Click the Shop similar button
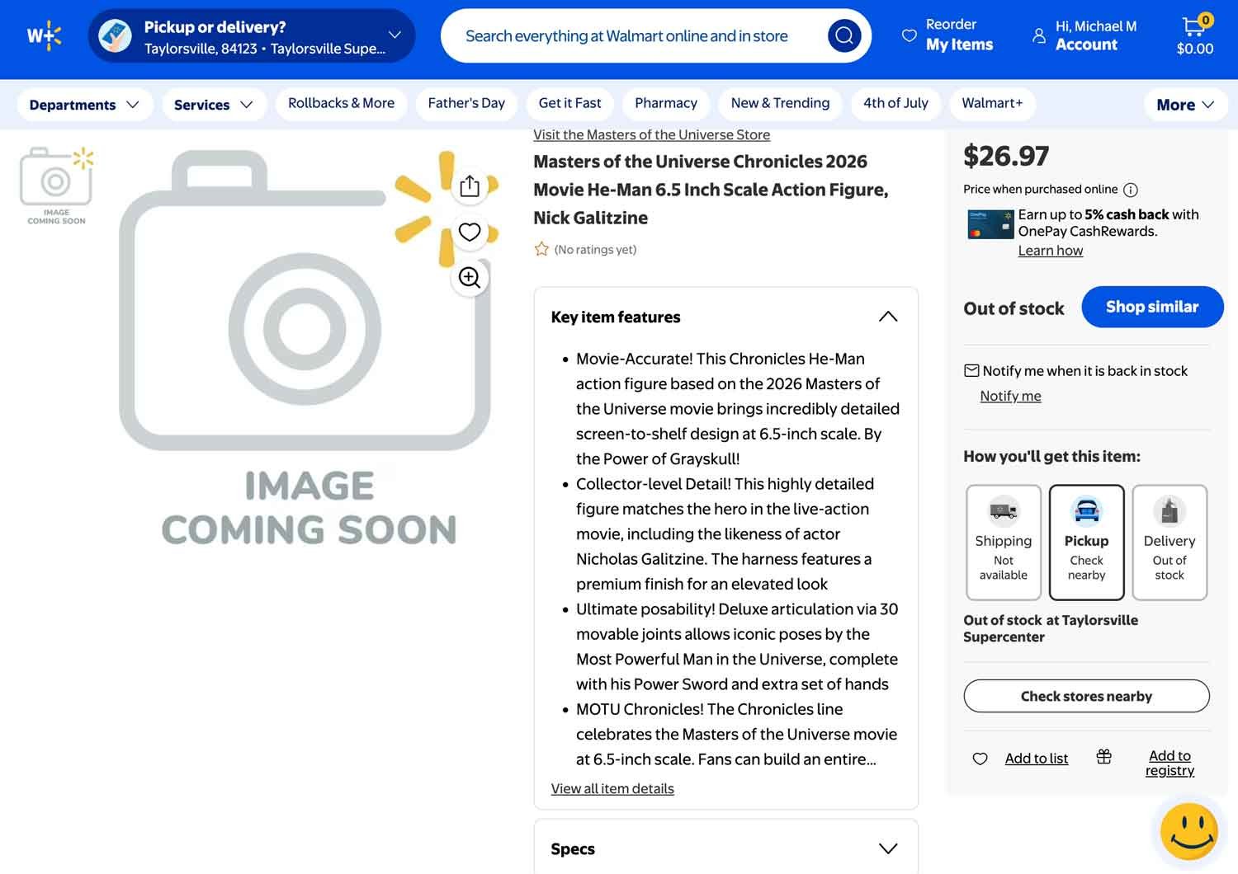The width and height of the screenshot is (1238, 874). click(1152, 307)
